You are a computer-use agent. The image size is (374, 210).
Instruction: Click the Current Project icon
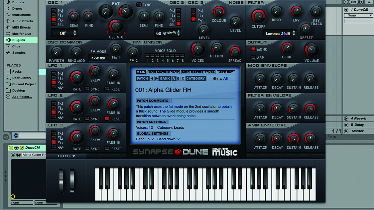[x=8, y=84]
